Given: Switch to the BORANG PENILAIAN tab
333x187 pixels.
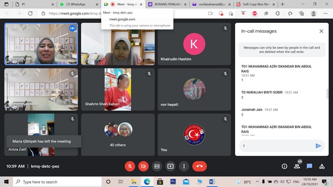Looking at the screenshot, I should [168, 4].
